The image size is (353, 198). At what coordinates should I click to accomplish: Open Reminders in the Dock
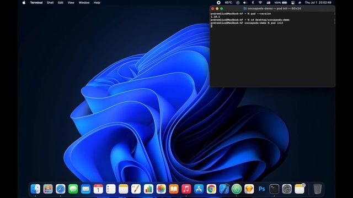[x=111, y=189]
